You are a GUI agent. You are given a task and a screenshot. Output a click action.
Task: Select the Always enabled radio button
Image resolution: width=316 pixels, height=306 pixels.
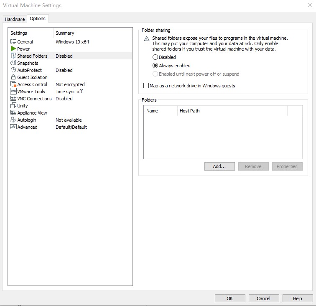coord(155,66)
